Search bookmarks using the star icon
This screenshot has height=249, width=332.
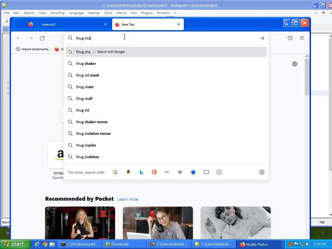tap(193, 172)
